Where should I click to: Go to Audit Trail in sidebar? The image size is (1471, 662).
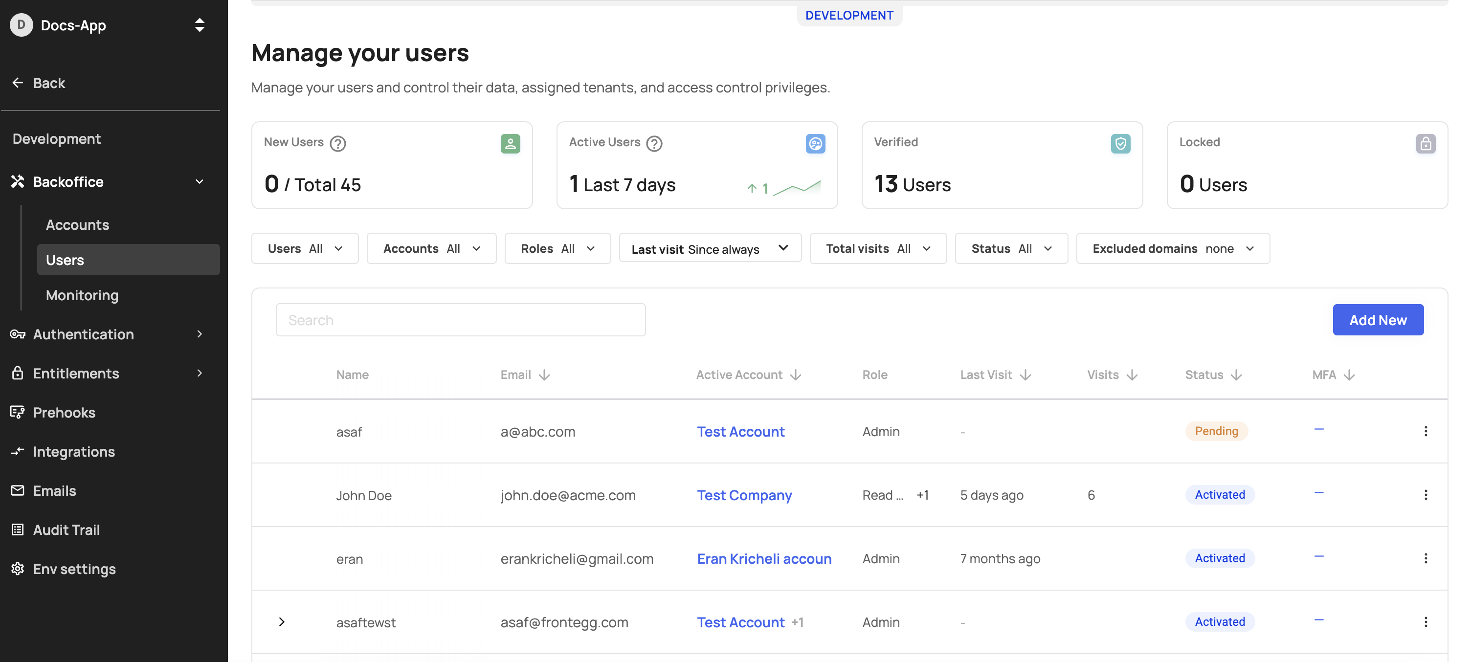click(66, 530)
